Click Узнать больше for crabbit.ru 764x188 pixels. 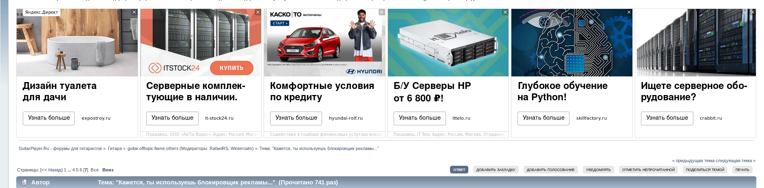coord(667,118)
